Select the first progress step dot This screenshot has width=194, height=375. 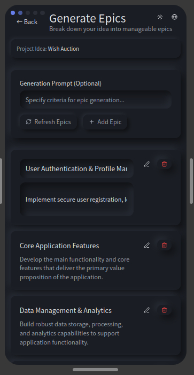click(13, 13)
